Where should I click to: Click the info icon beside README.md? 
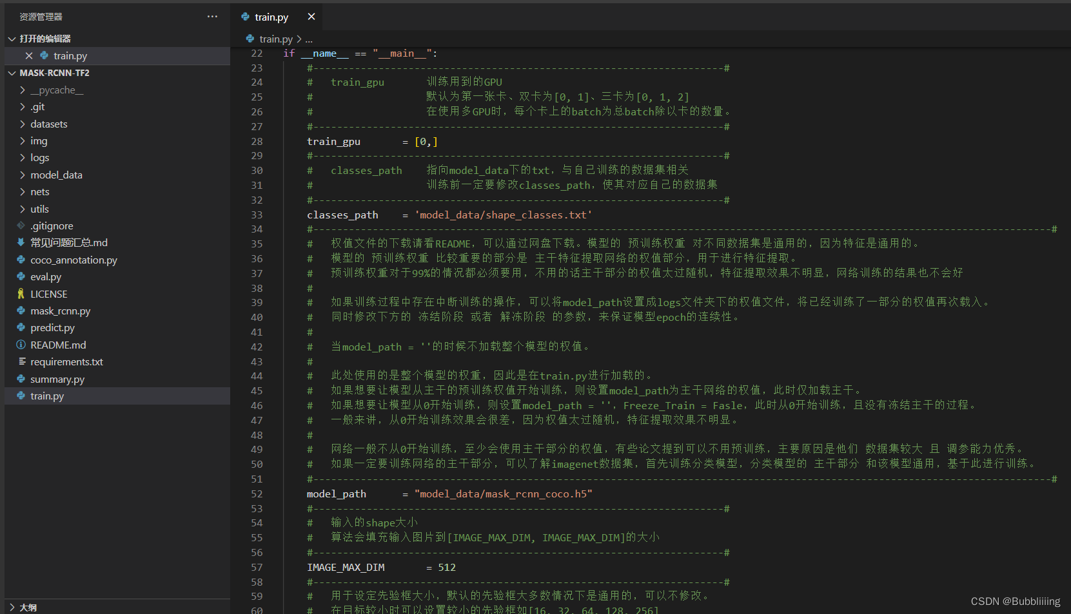(x=21, y=345)
